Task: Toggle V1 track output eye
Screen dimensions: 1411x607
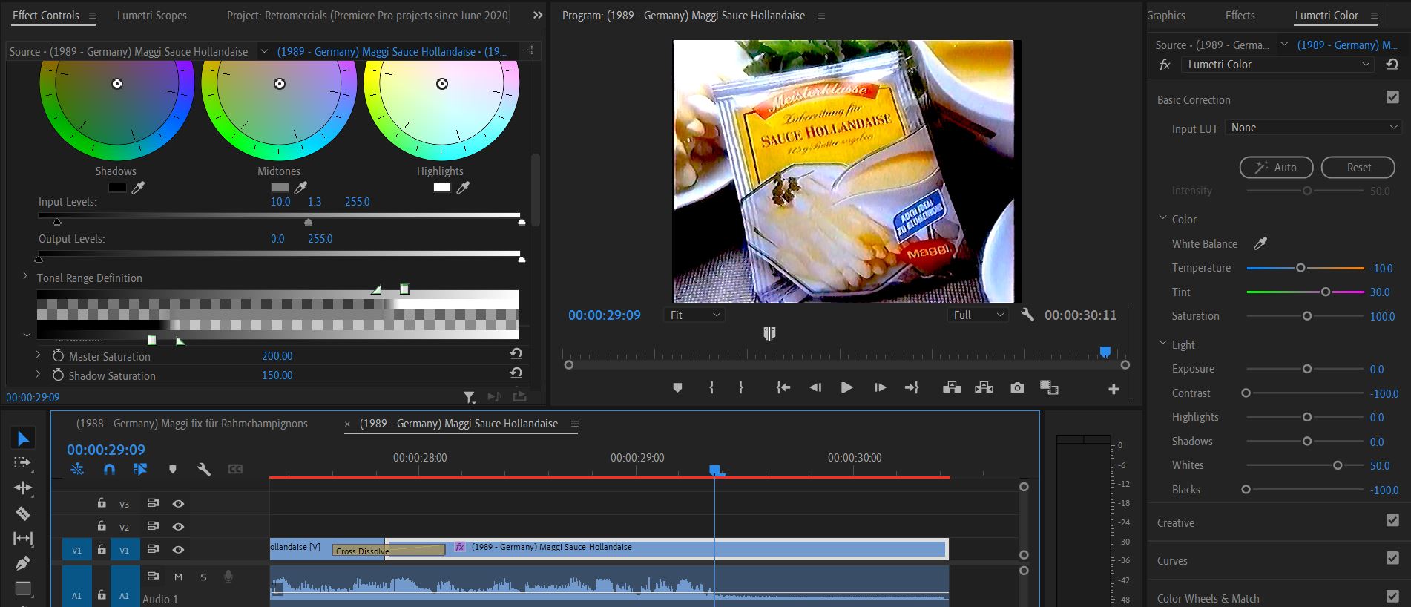Action: pyautogui.click(x=178, y=549)
